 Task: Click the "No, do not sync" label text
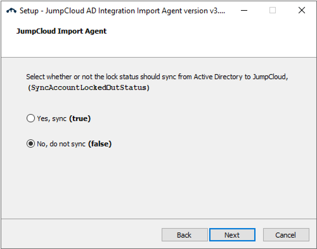[x=61, y=144]
